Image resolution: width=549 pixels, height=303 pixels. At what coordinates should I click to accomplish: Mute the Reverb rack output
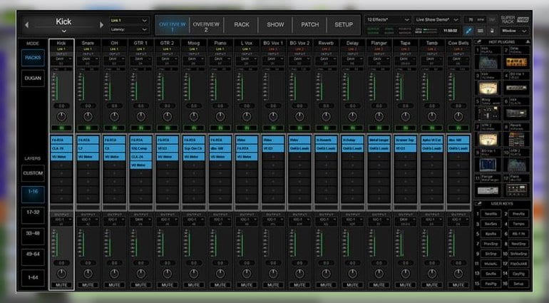coord(326,285)
